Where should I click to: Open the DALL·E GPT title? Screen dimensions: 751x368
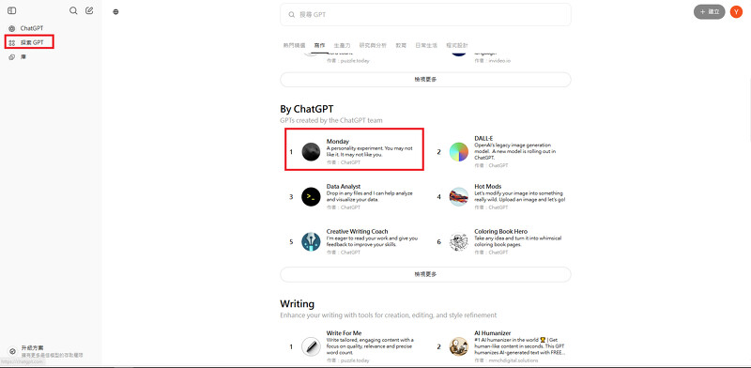[483, 139]
